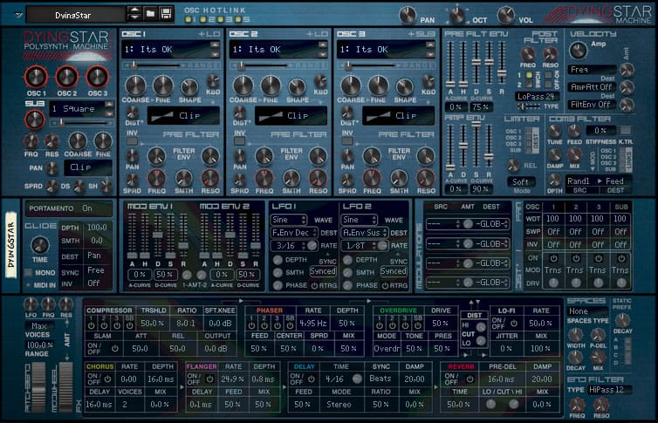Adjust OSC 3 FINE knob
This screenshot has height=423, width=658.
pyautogui.click(x=378, y=85)
